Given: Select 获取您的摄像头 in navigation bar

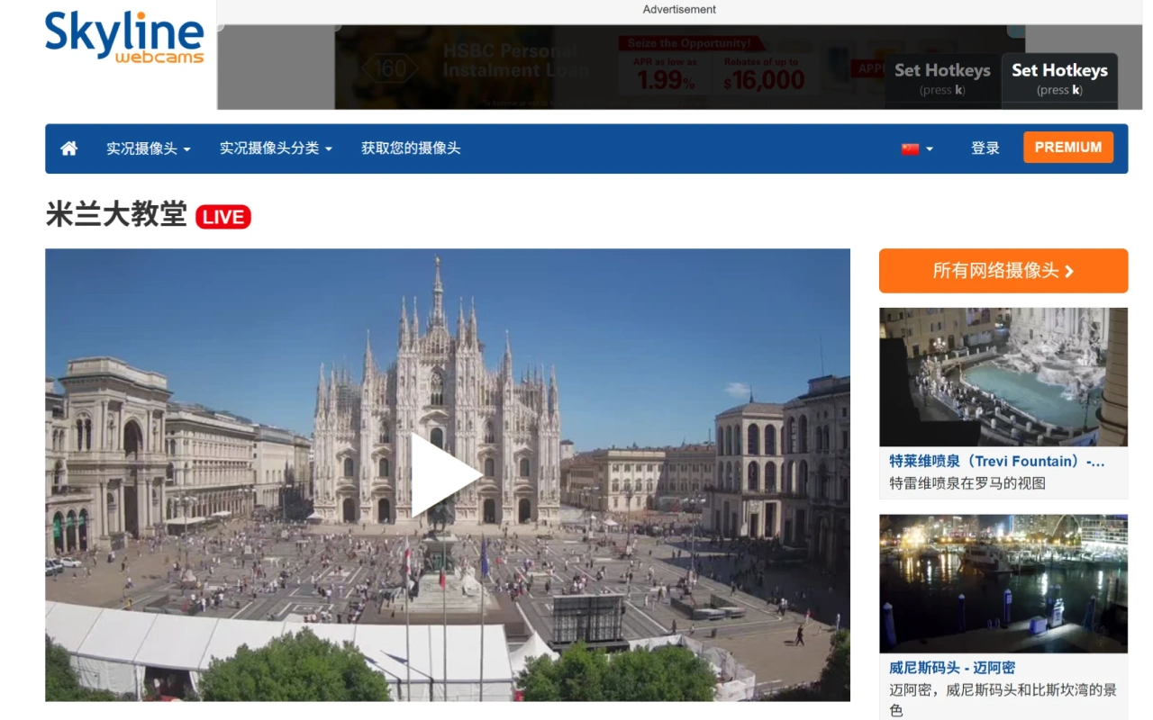Looking at the screenshot, I should [x=411, y=148].
